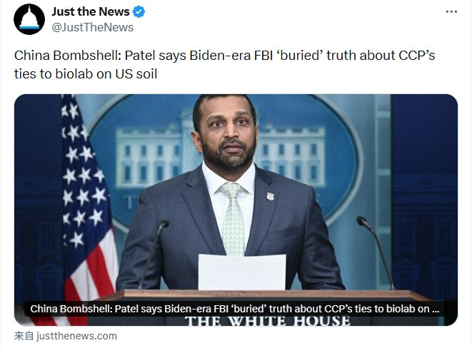472x348 pixels.
Task: Click the headline caption overlay on the card
Action: click(x=235, y=309)
